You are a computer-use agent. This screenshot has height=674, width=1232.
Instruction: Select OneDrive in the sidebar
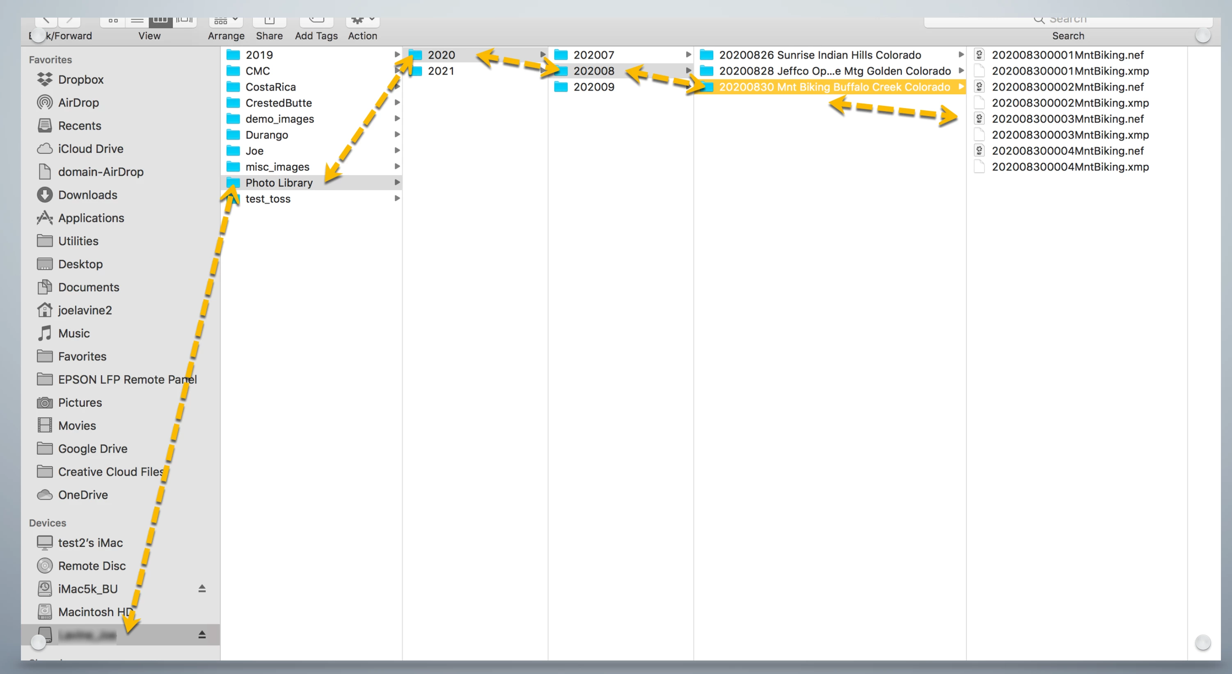[83, 494]
